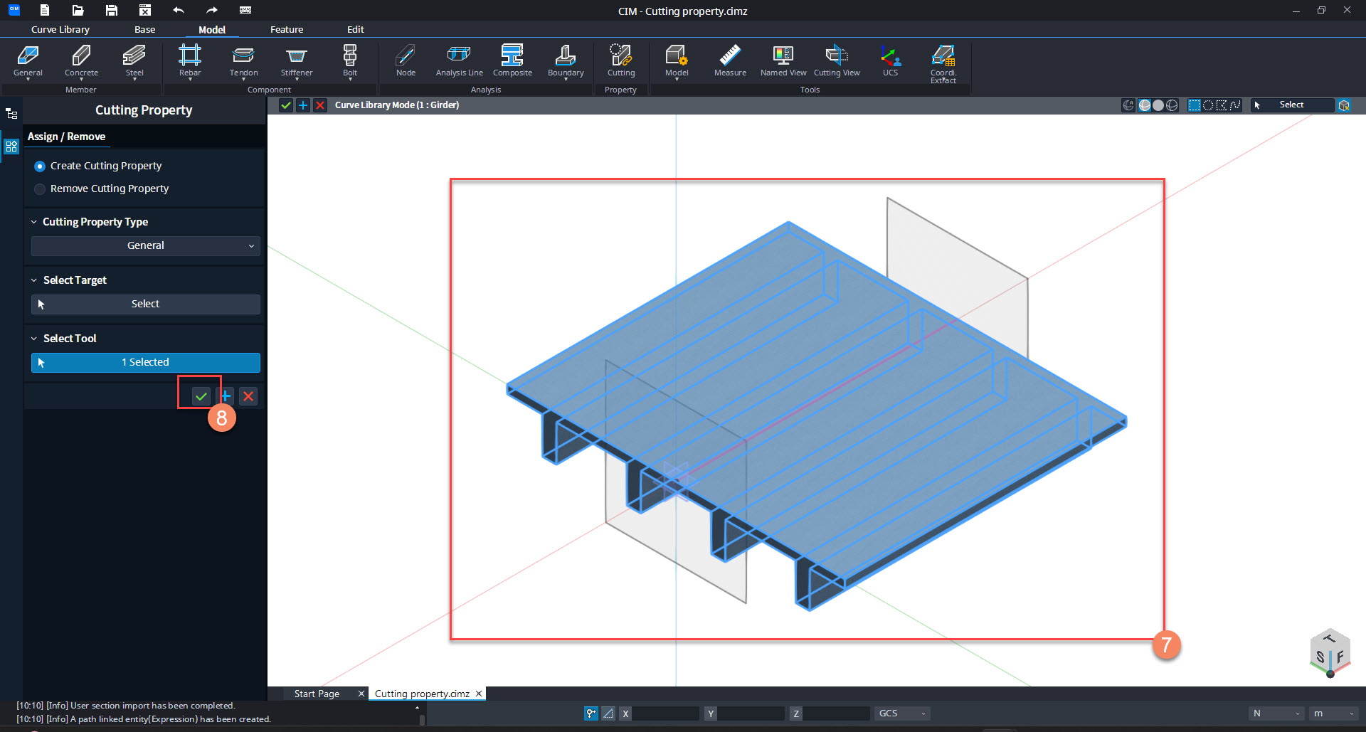This screenshot has width=1366, height=732.
Task: Open the Cutting View tool
Action: coord(837,60)
